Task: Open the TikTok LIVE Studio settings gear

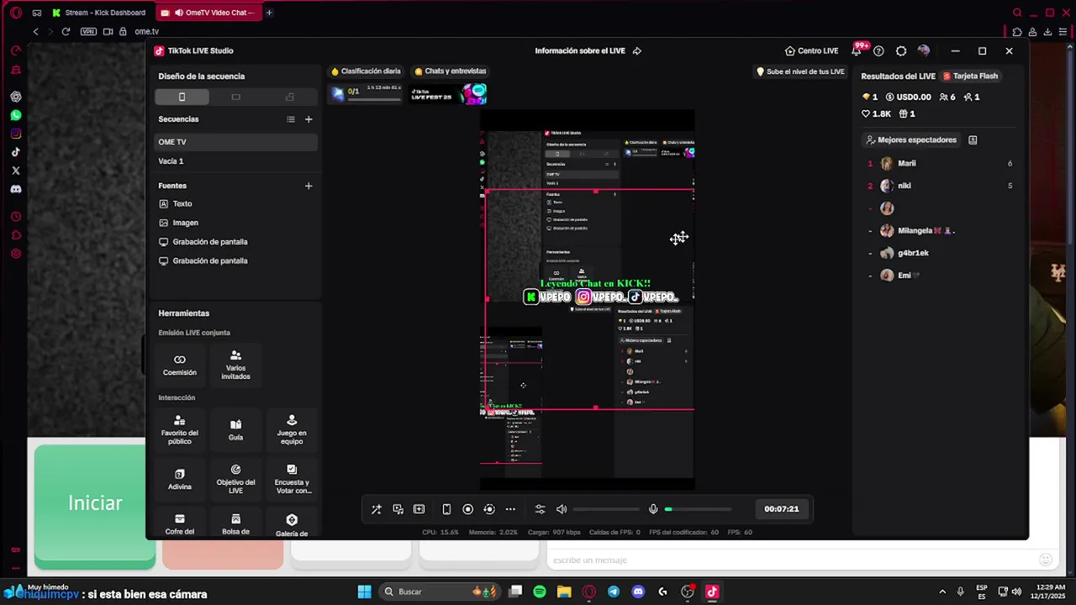Action: [x=901, y=51]
